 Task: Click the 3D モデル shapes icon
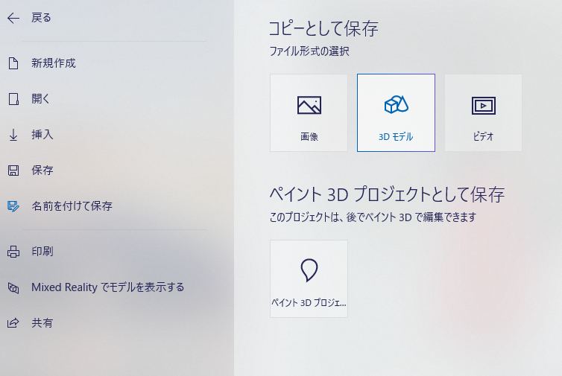pyautogui.click(x=396, y=104)
